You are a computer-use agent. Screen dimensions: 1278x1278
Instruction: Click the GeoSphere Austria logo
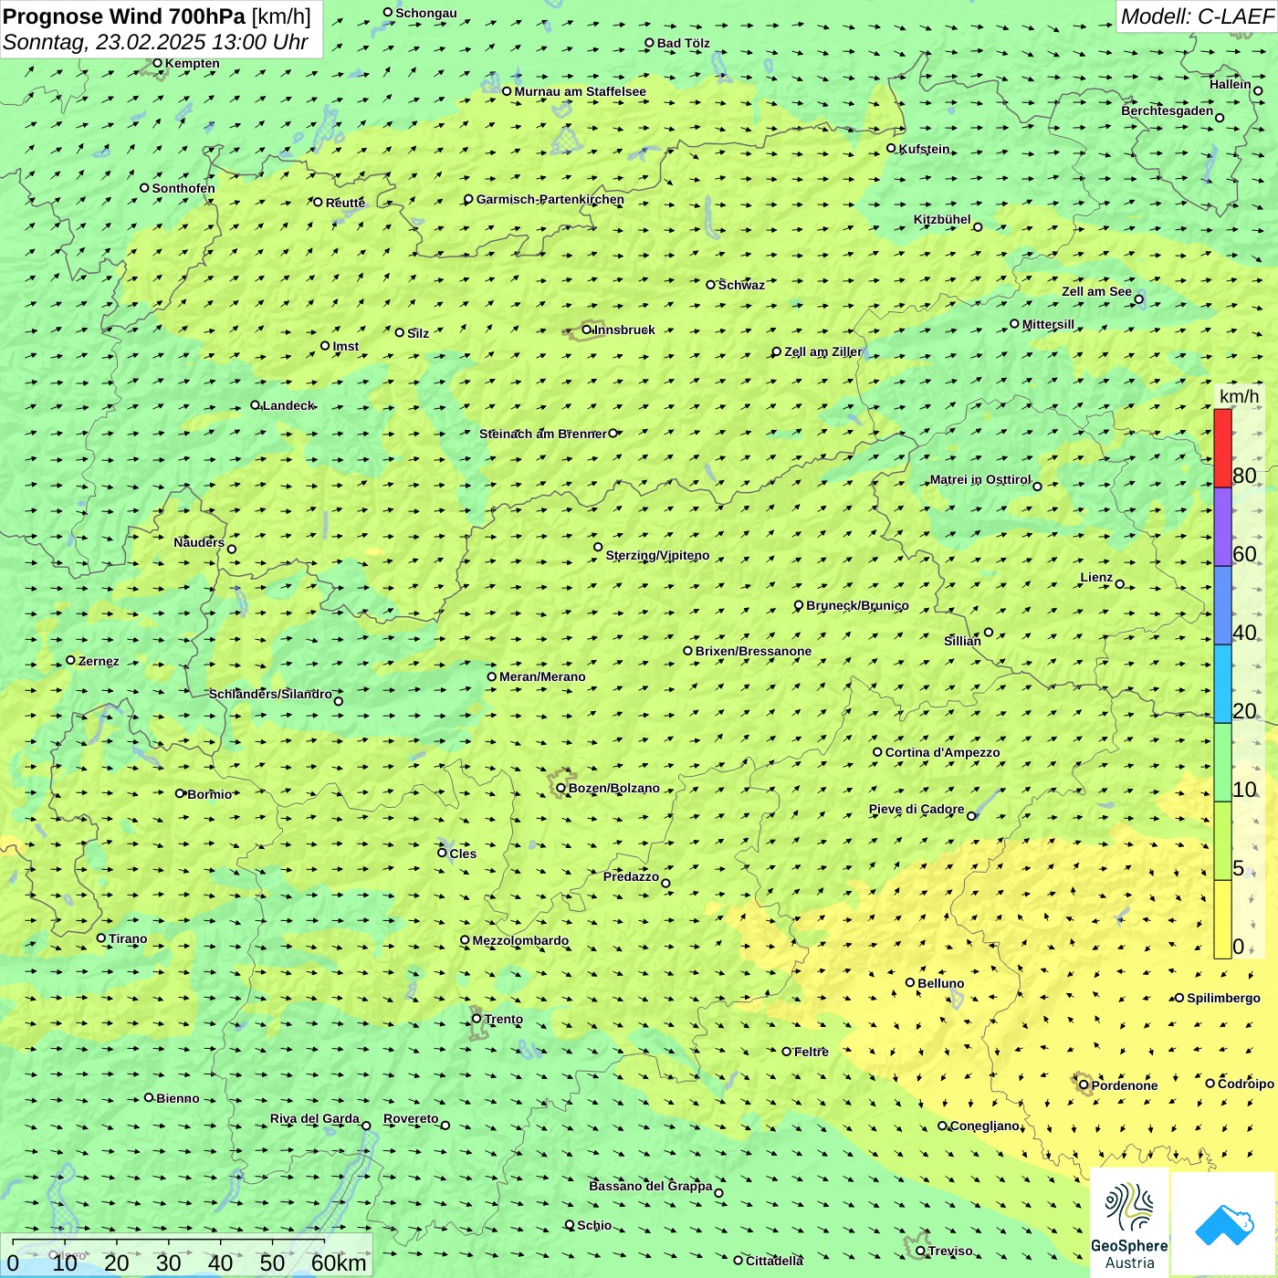point(1129,1223)
